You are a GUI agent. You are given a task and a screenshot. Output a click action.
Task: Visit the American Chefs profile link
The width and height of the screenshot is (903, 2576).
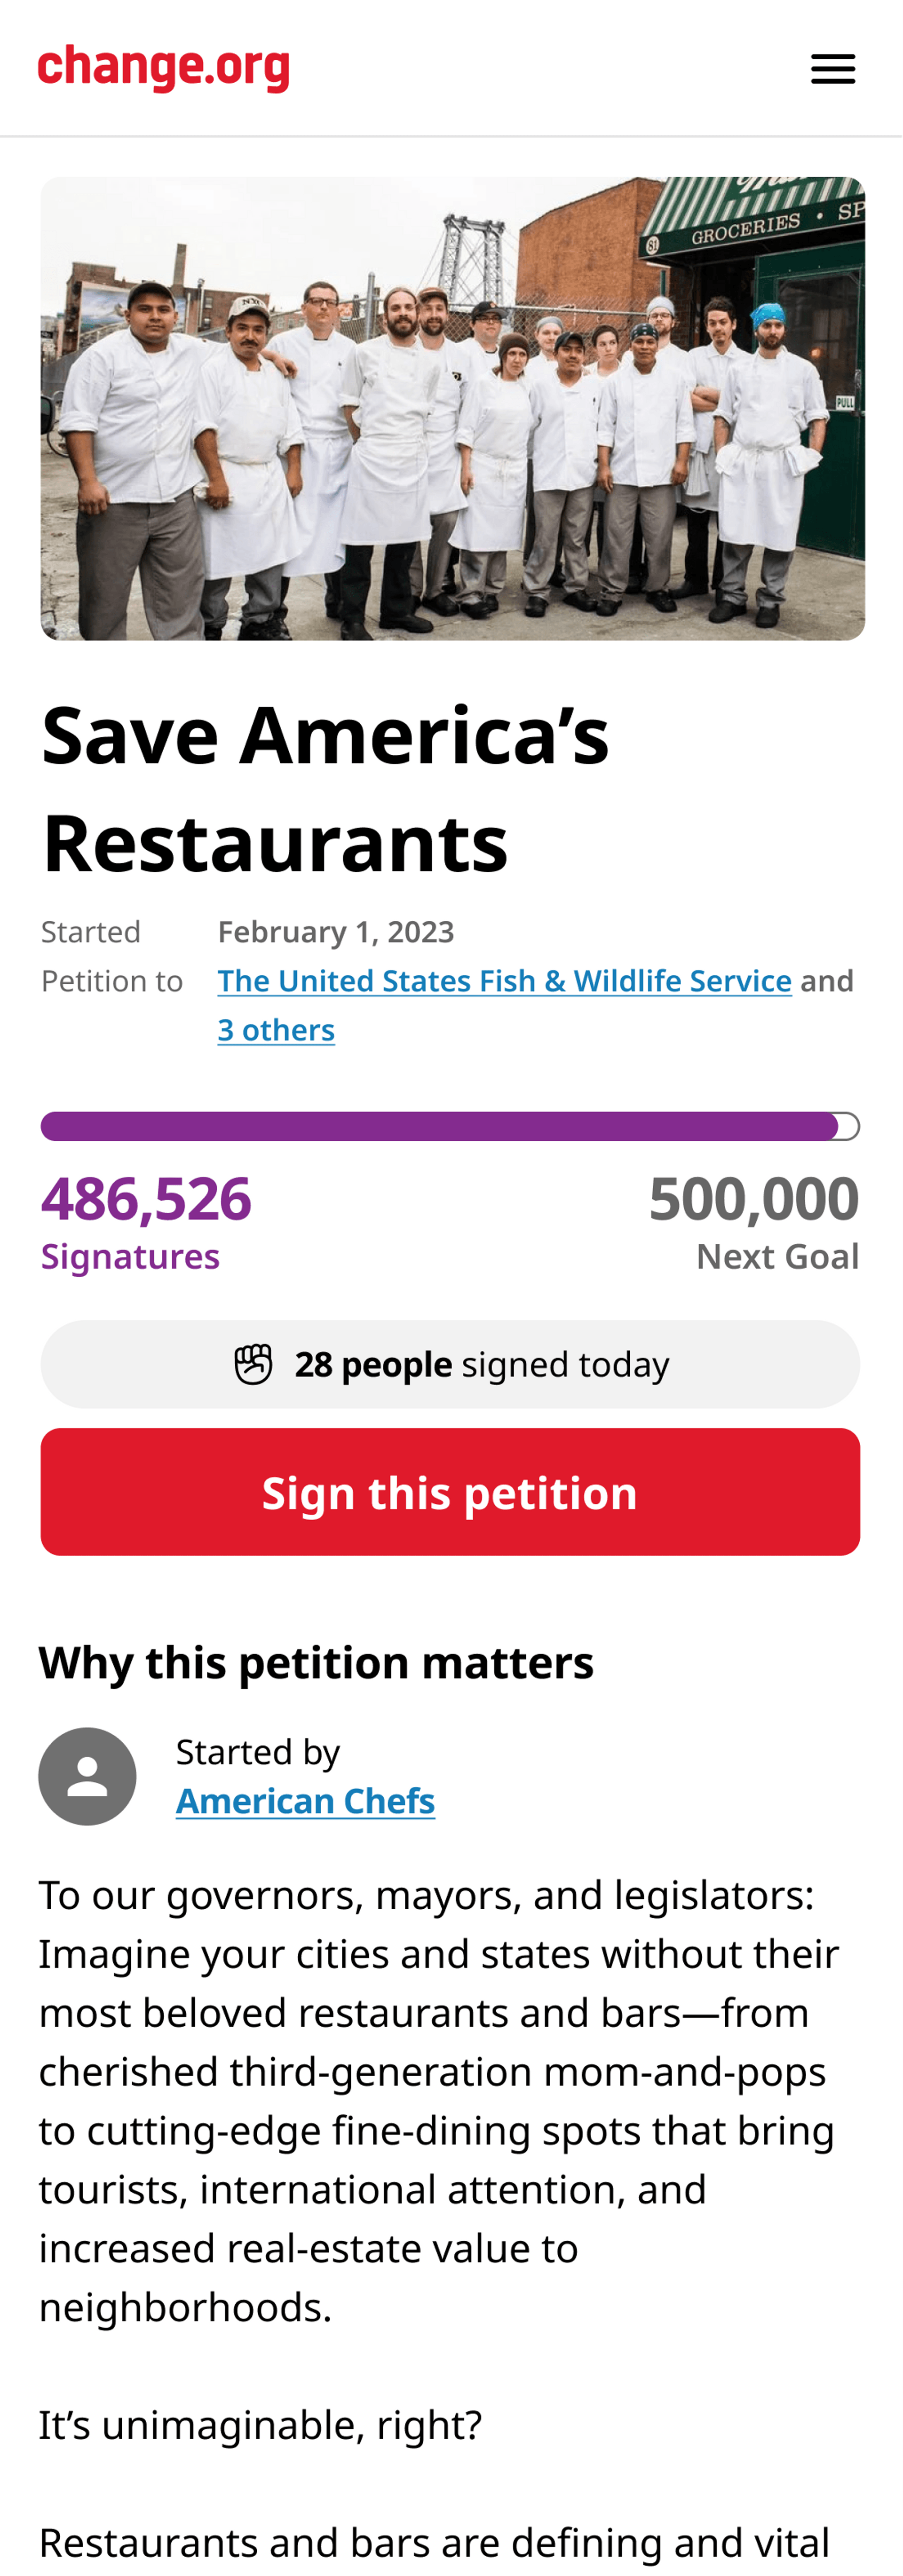(305, 1801)
